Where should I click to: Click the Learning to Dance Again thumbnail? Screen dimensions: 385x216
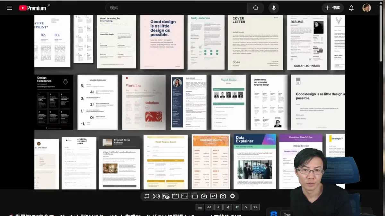[79, 163]
